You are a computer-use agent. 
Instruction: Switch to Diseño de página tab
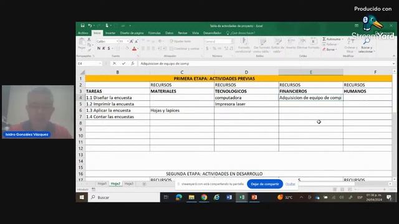click(x=132, y=33)
